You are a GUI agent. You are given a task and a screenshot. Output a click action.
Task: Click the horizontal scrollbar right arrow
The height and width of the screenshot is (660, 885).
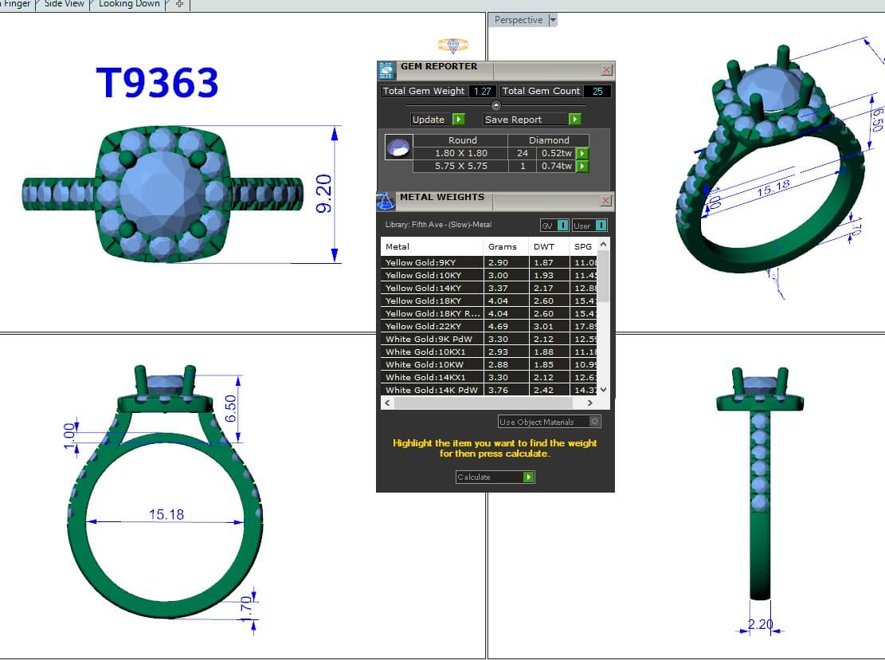pyautogui.click(x=589, y=403)
